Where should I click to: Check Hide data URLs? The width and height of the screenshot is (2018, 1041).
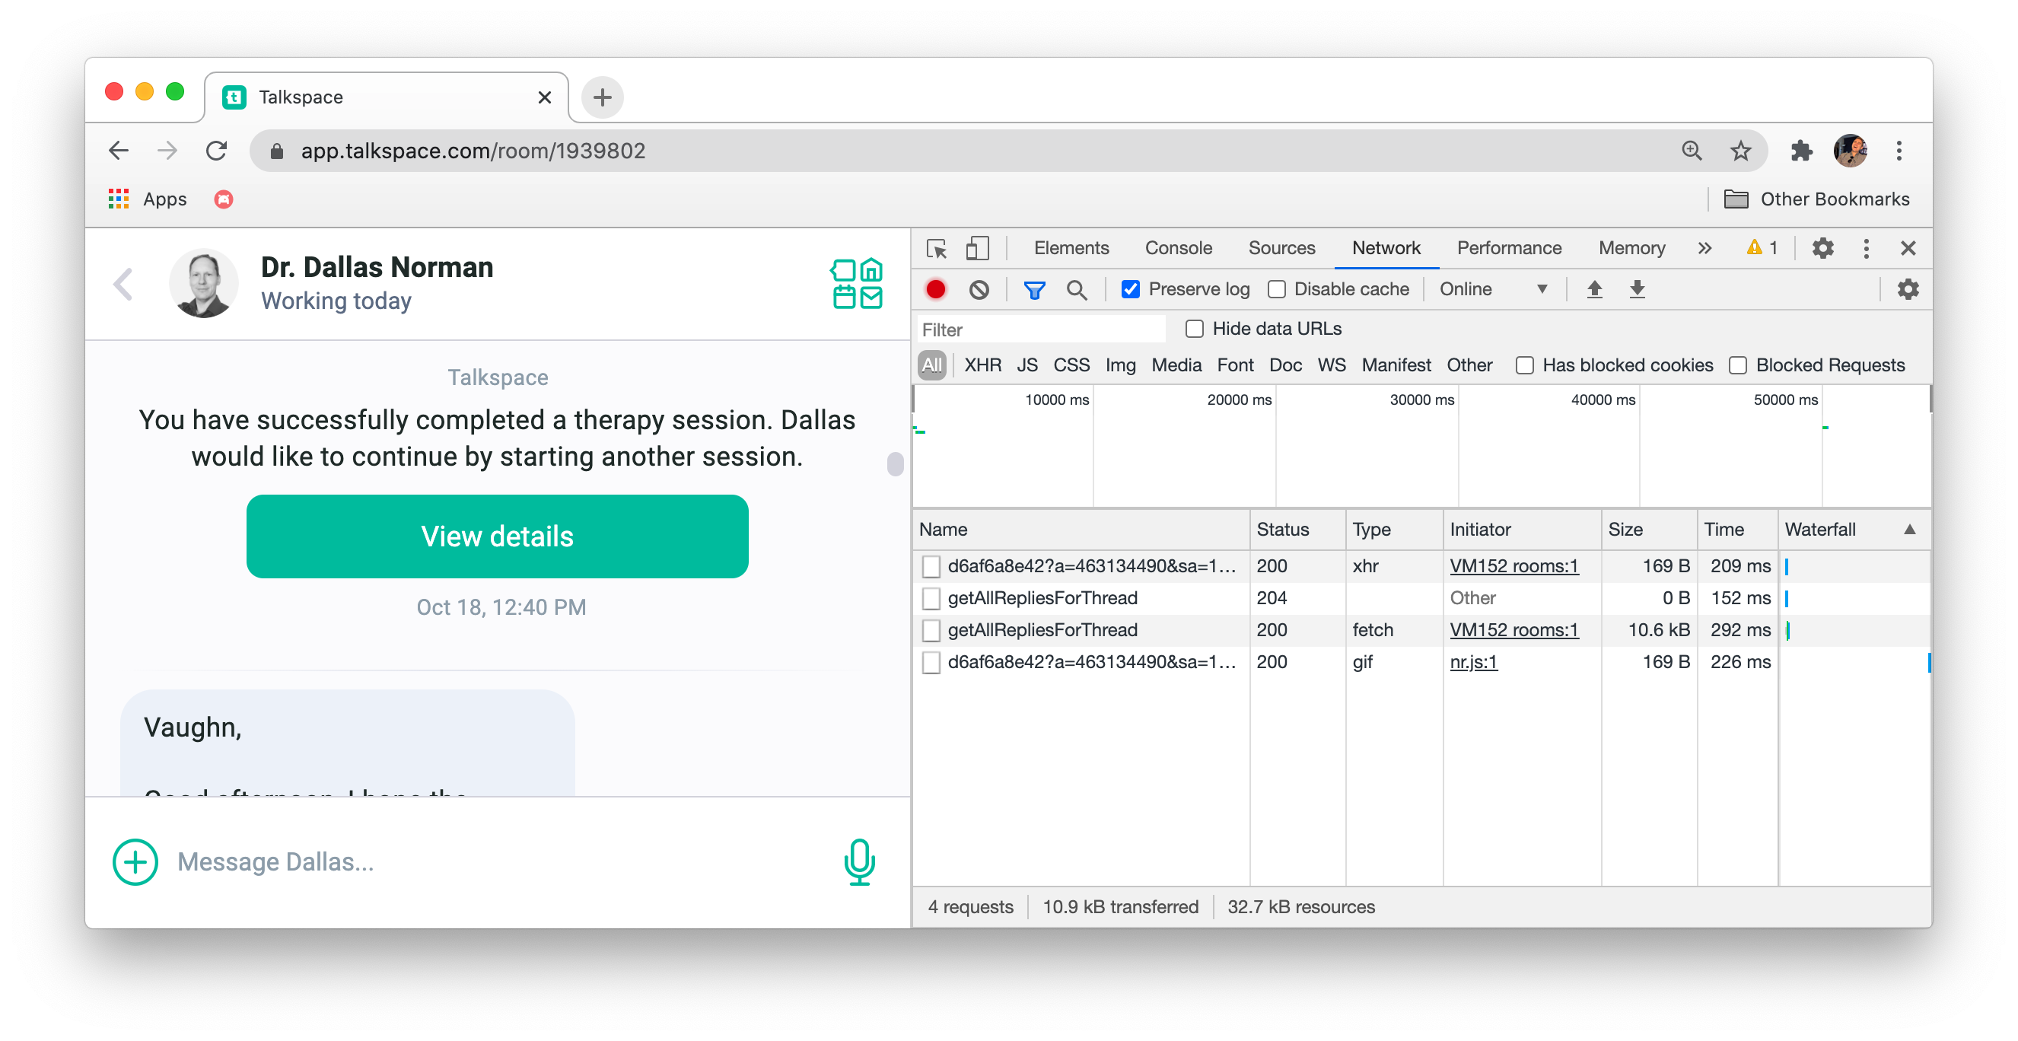pos(1194,329)
